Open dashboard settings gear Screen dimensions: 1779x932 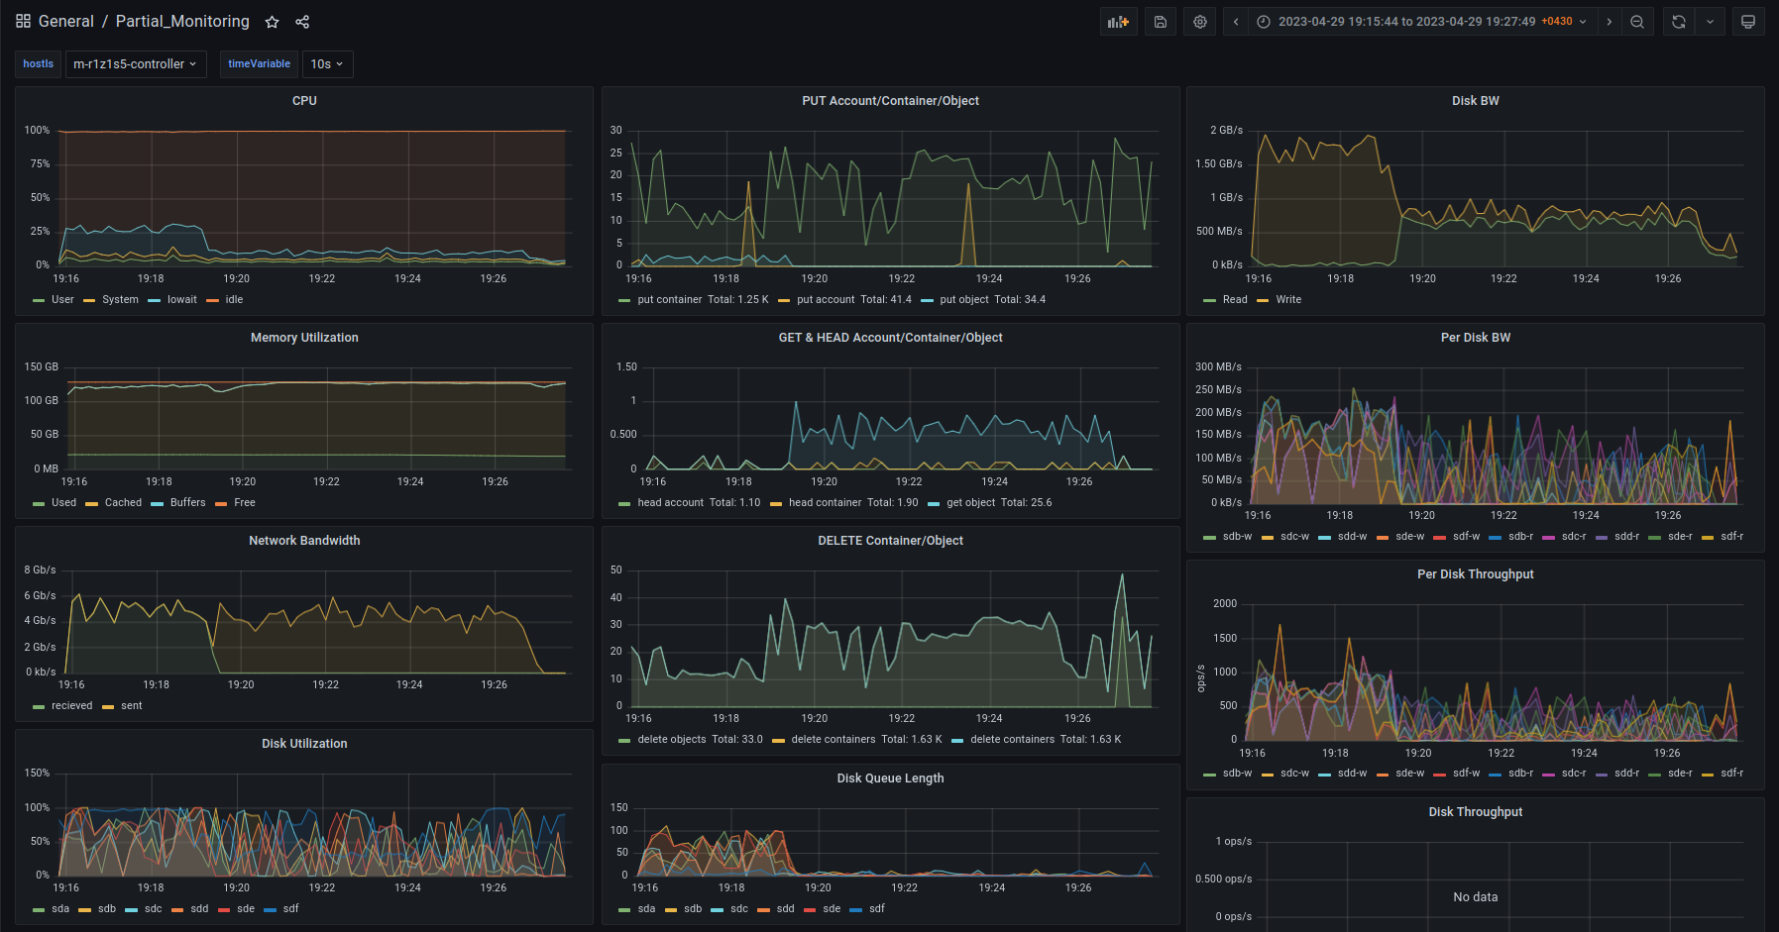click(1200, 22)
